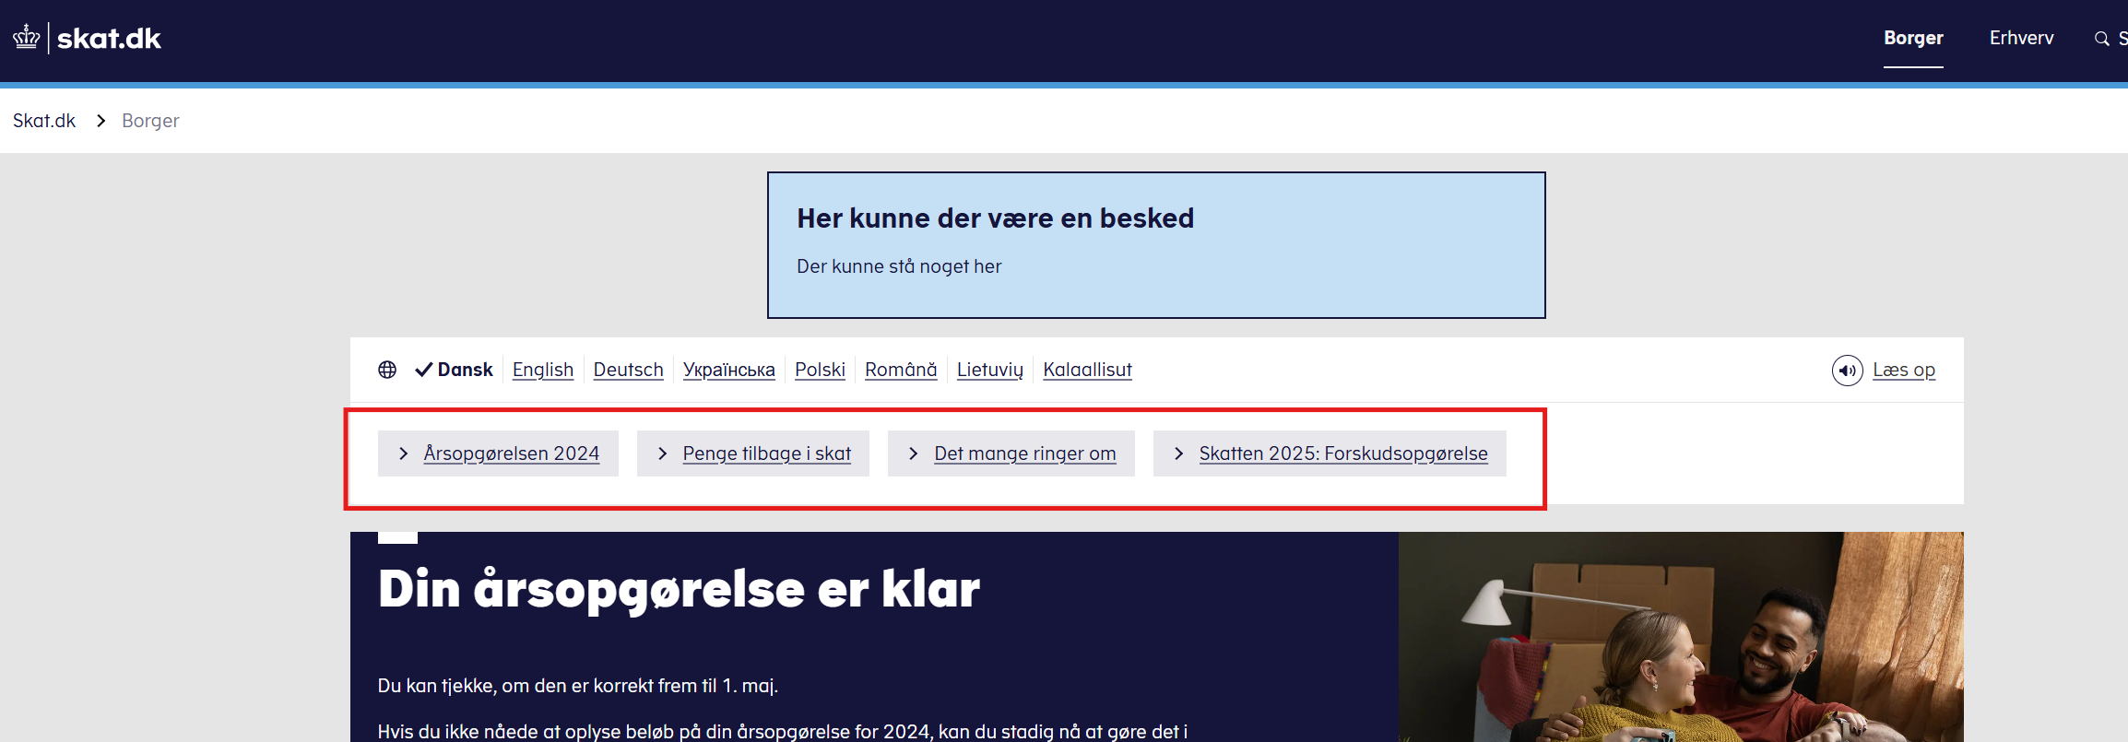Click the globe language icon
This screenshot has width=2128, height=742.
(387, 370)
